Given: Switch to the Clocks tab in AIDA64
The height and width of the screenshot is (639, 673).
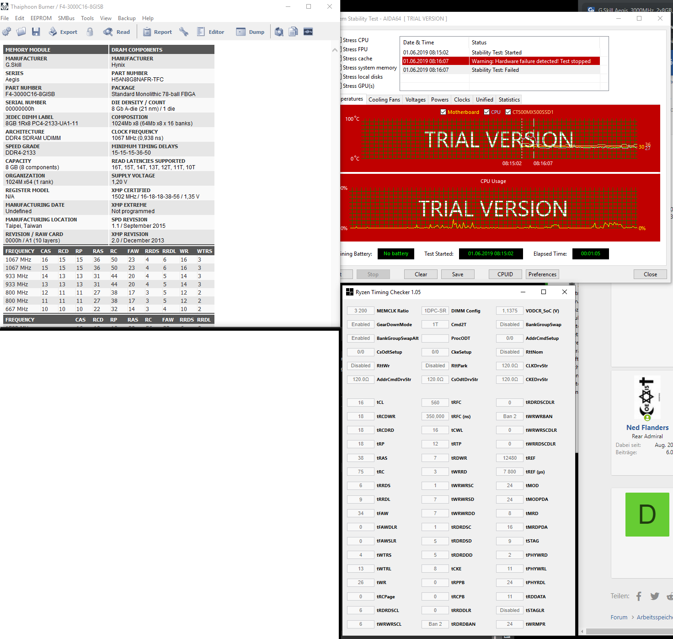Looking at the screenshot, I should [x=462, y=100].
